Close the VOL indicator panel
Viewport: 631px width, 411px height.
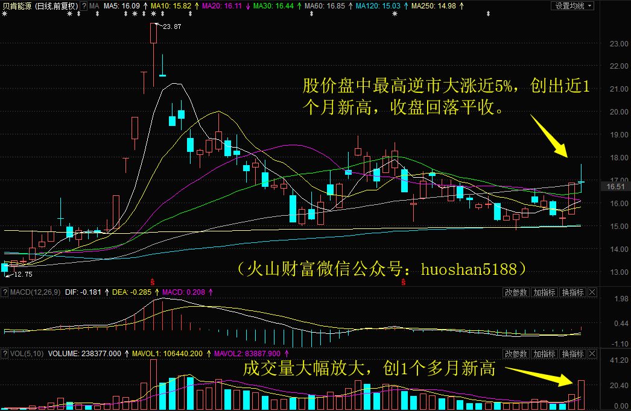click(x=592, y=354)
